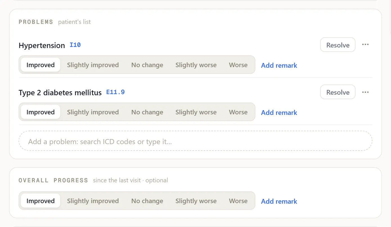Set diabetes status to Slightly improved
Image resolution: width=391 pixels, height=227 pixels.
(x=93, y=112)
